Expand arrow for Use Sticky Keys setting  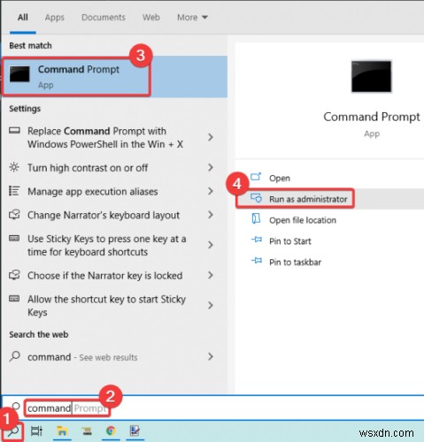[x=210, y=245]
